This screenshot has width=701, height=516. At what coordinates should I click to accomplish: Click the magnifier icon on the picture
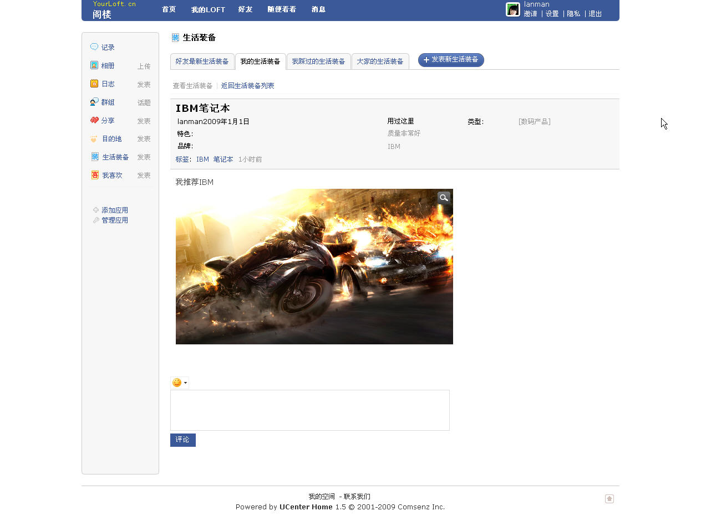tap(444, 198)
